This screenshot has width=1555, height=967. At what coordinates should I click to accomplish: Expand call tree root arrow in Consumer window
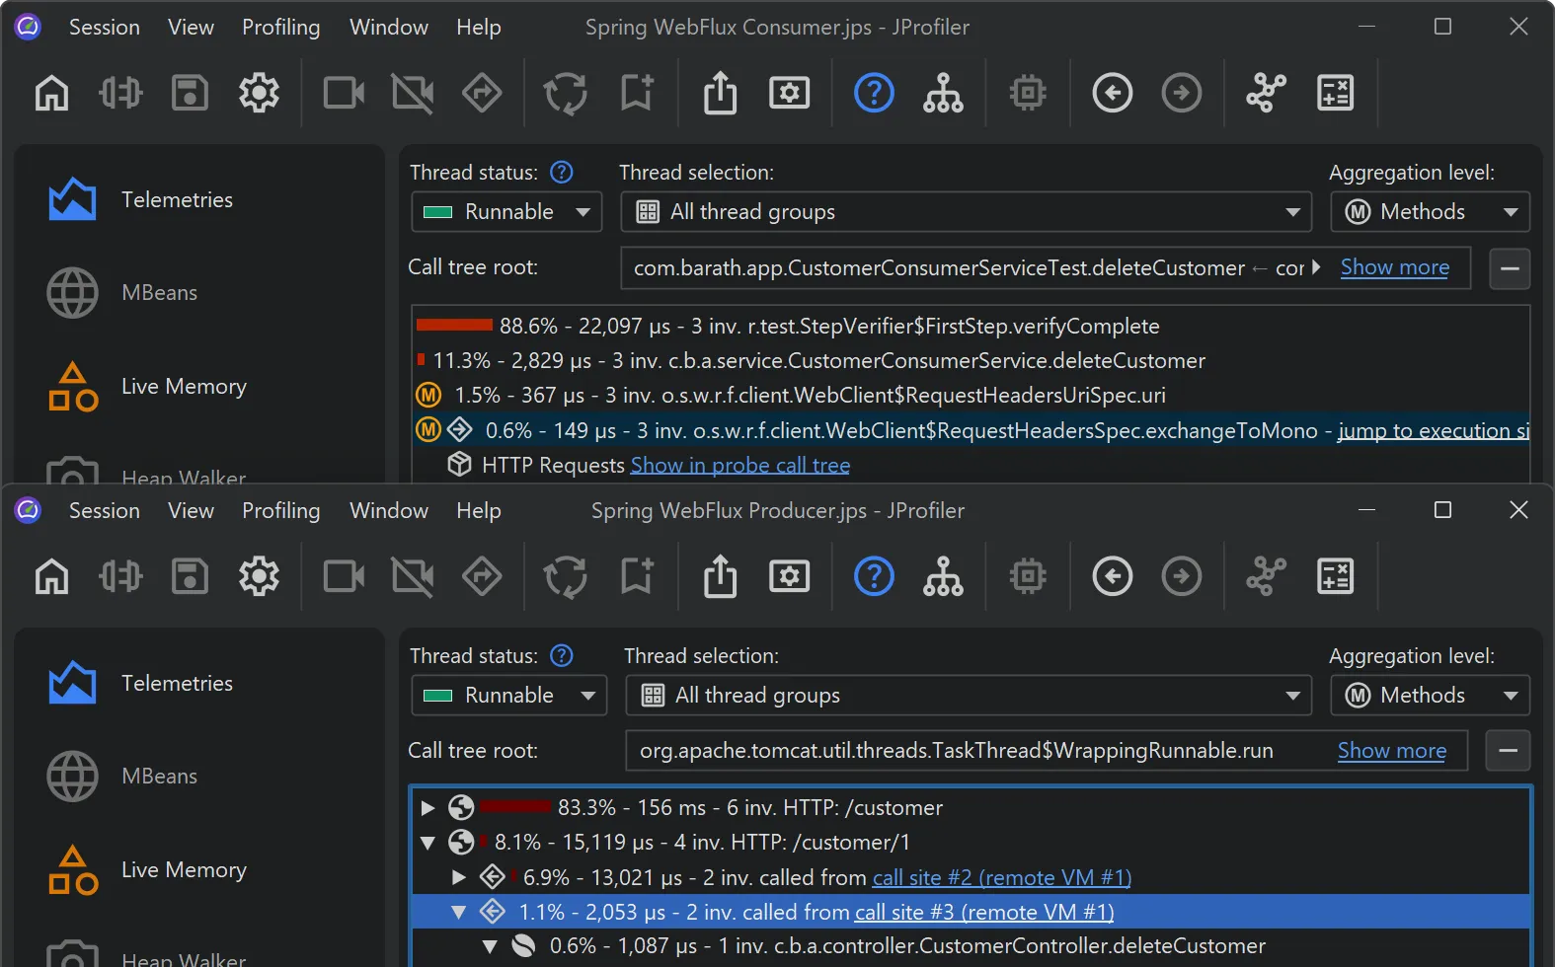coord(1315,267)
